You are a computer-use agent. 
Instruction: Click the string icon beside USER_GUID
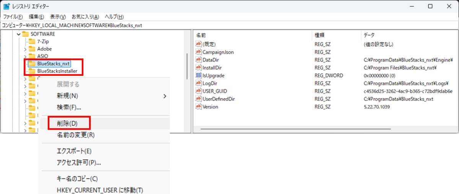click(199, 91)
